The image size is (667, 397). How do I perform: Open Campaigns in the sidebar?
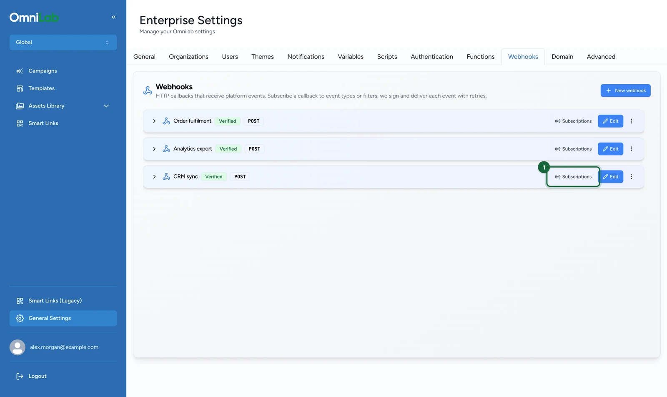pyautogui.click(x=63, y=71)
